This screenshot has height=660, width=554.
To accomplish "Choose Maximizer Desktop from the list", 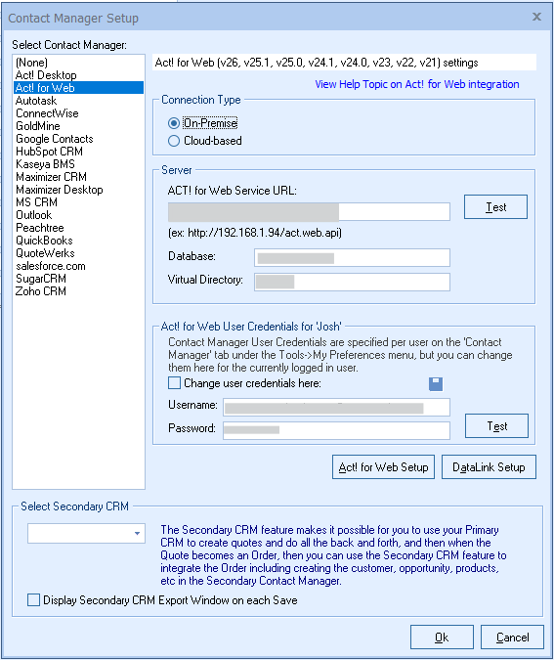I will [79, 190].
